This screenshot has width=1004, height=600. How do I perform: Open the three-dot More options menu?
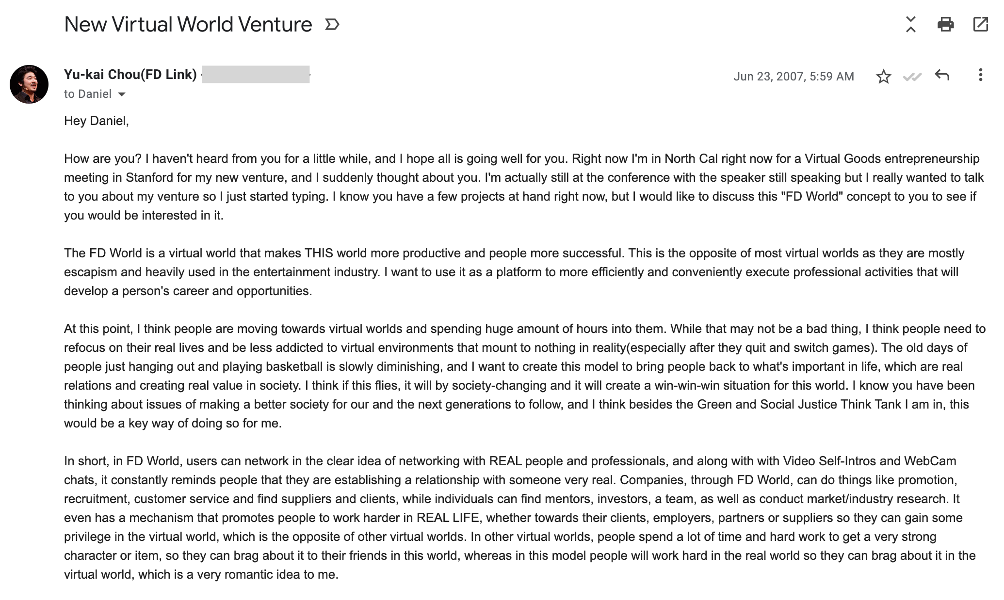coord(980,75)
